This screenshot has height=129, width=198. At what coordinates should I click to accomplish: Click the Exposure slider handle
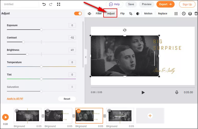41,29
